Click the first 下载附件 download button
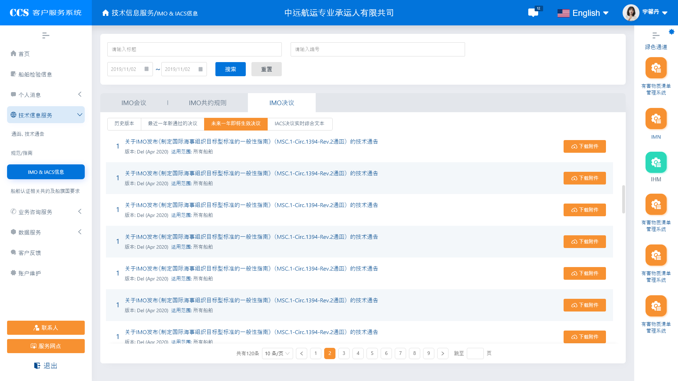The width and height of the screenshot is (678, 381). pyautogui.click(x=584, y=146)
